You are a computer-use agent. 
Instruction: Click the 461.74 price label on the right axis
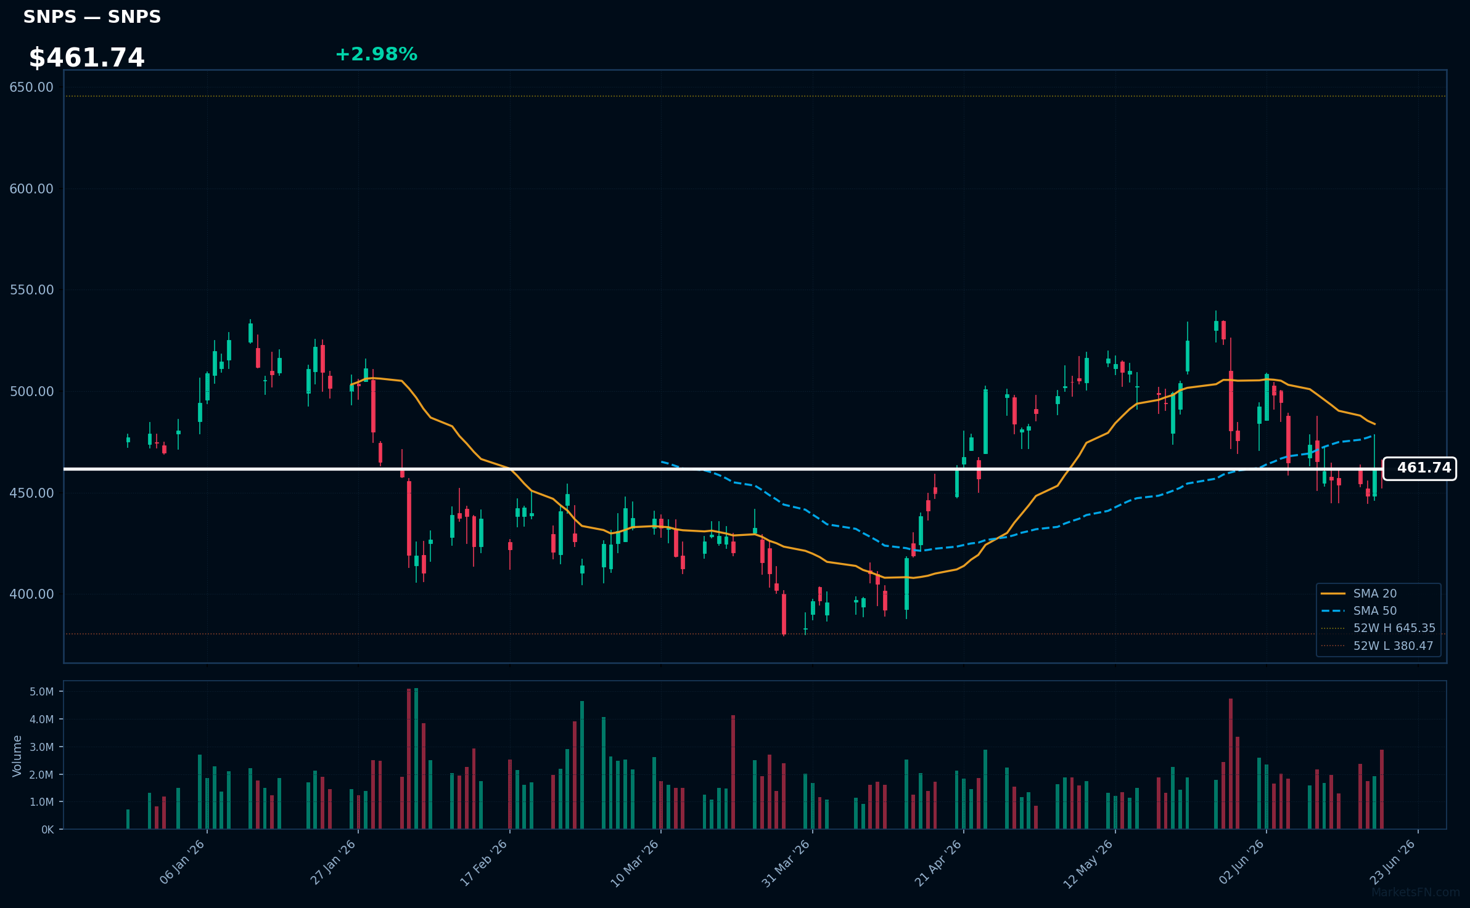(x=1419, y=468)
